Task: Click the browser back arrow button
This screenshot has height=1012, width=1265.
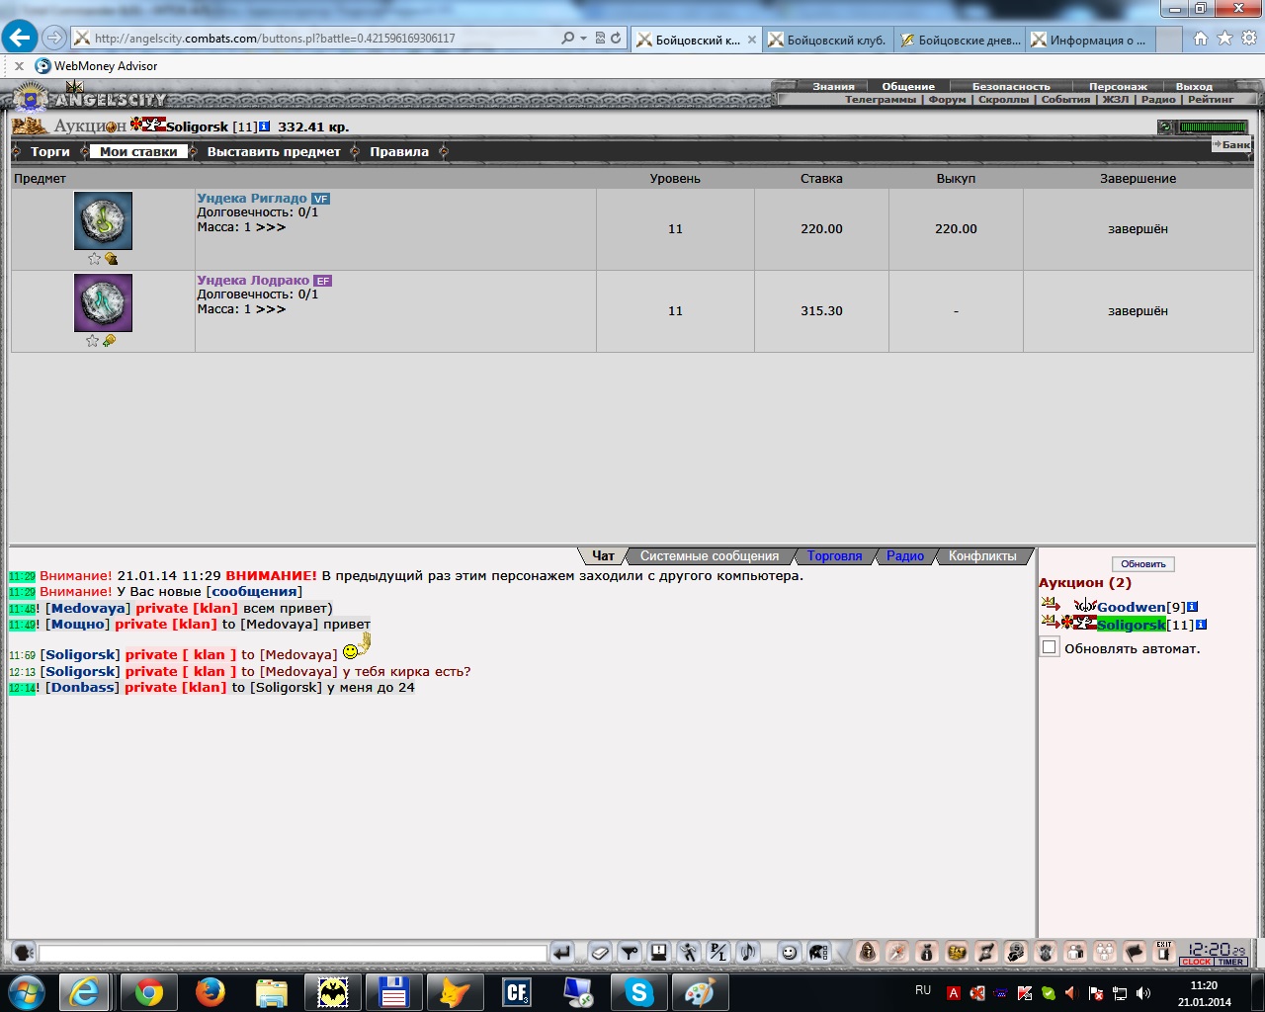Action: pyautogui.click(x=19, y=38)
